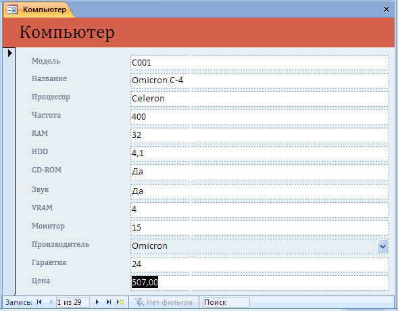The image size is (398, 311).
Task: Click the Компьютер form header title
Action: click(x=67, y=33)
